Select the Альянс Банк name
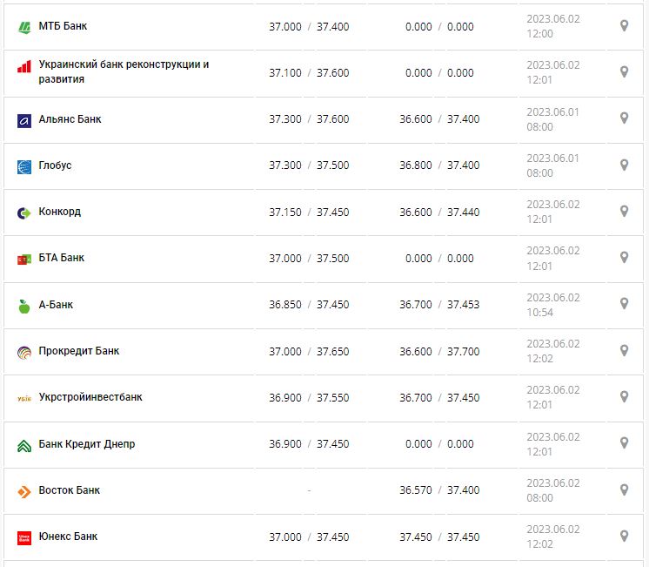649x567 pixels. [x=70, y=118]
